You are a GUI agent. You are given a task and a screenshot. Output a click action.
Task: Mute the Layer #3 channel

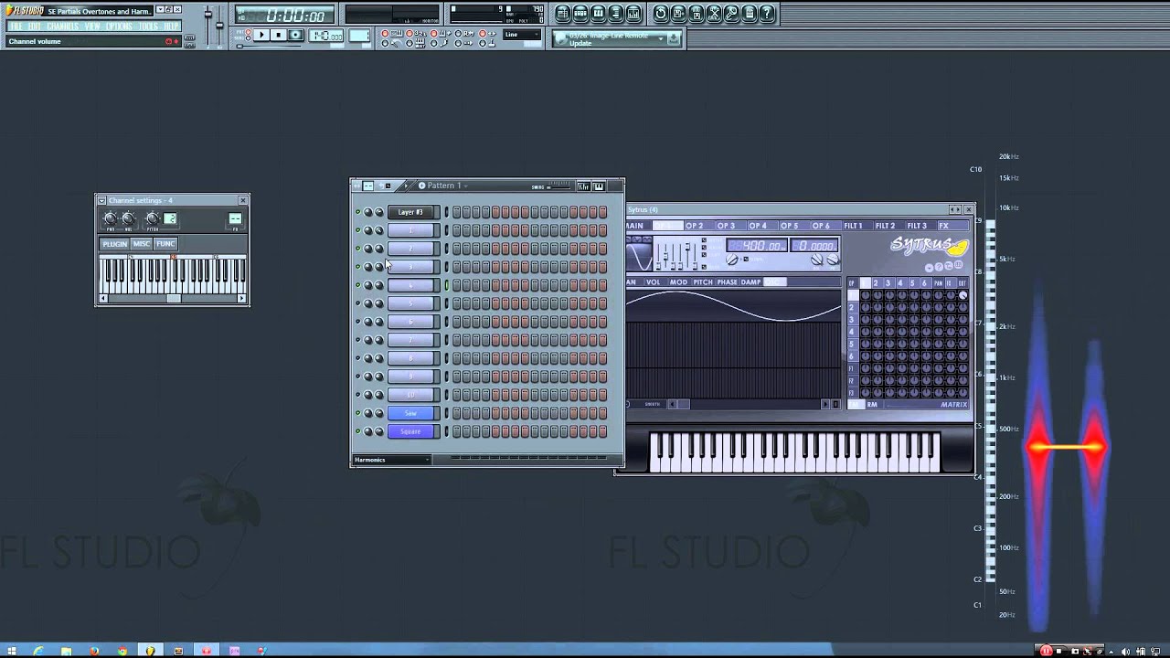[358, 212]
